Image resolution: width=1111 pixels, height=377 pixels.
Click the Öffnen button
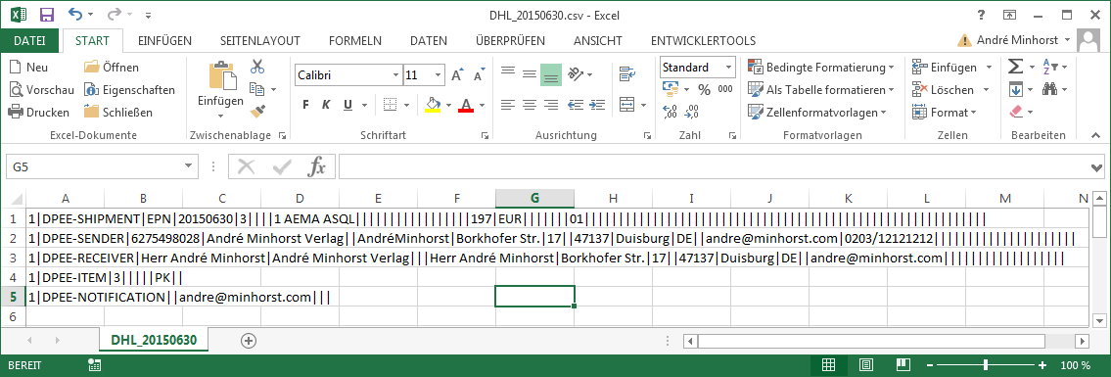click(112, 68)
